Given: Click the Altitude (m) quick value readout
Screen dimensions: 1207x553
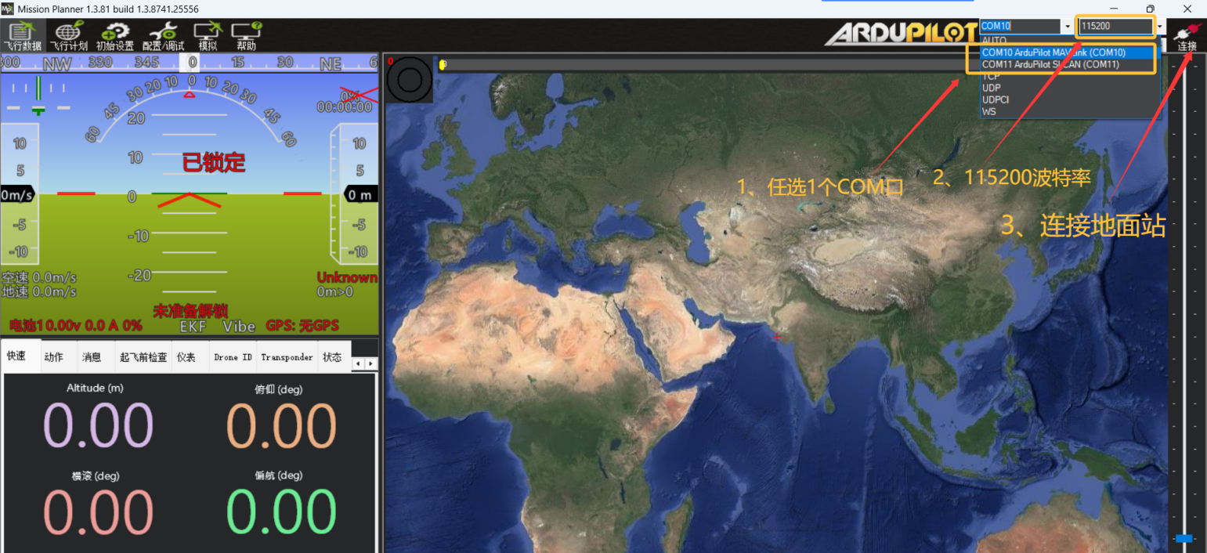Looking at the screenshot, I should (x=98, y=426).
